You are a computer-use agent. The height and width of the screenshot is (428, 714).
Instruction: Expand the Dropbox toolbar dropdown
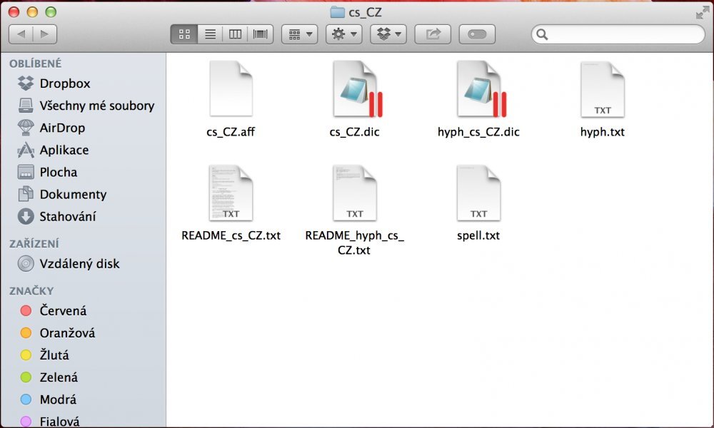(388, 34)
